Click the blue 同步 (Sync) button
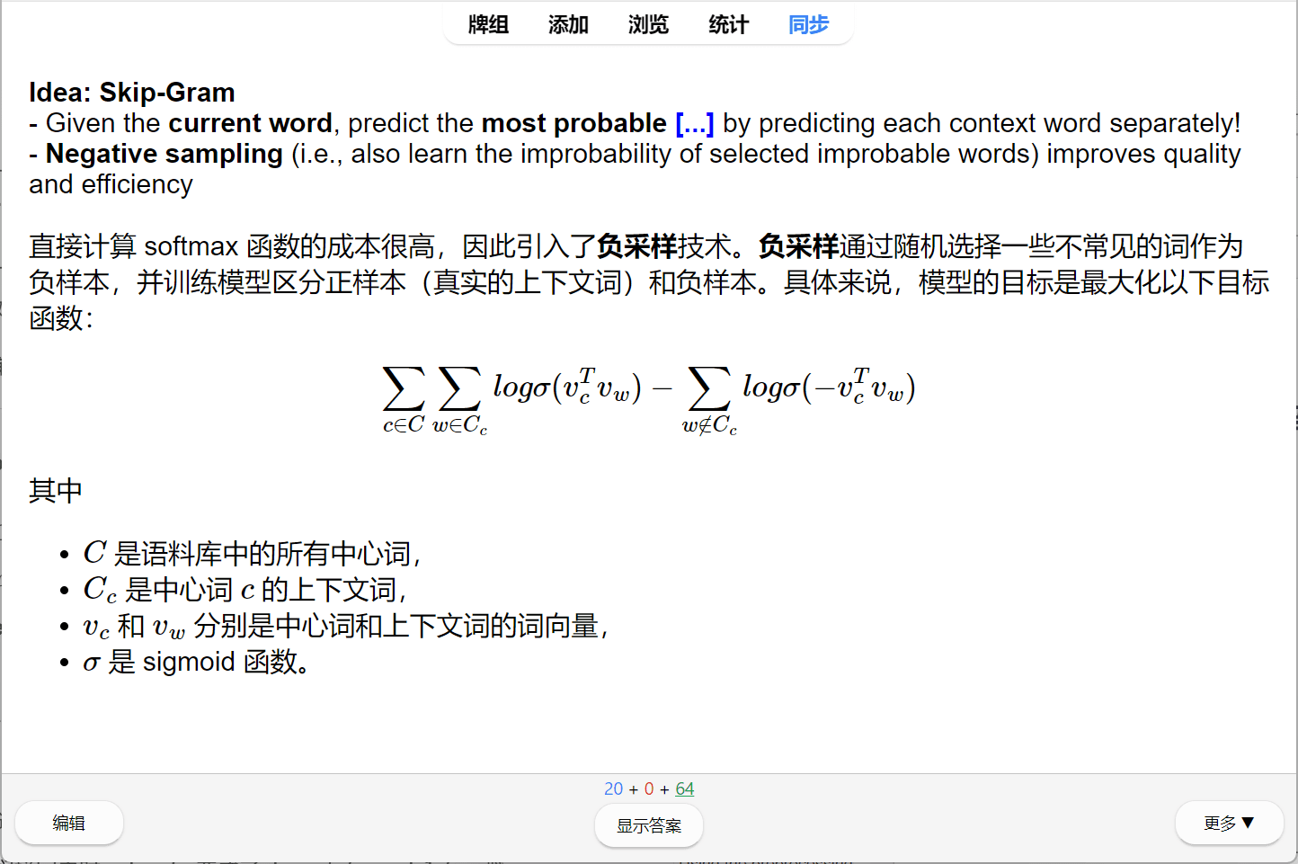1298x864 pixels. coord(808,25)
